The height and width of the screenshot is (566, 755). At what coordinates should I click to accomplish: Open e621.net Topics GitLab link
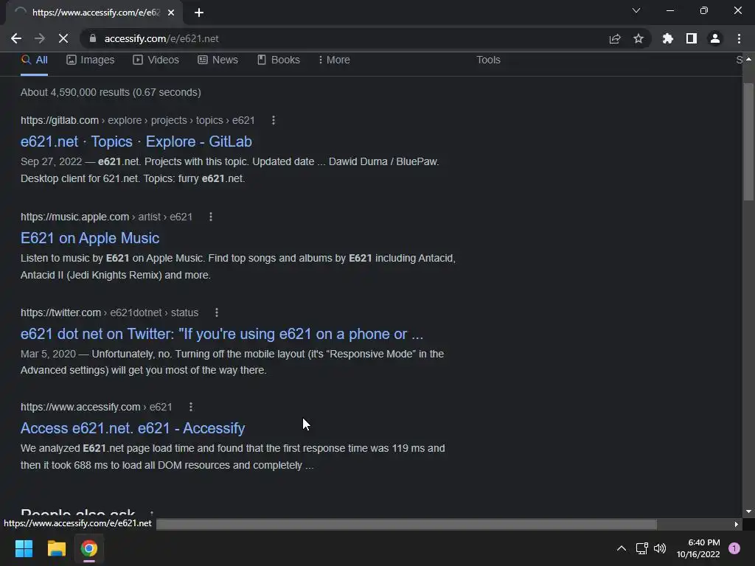coord(136,141)
